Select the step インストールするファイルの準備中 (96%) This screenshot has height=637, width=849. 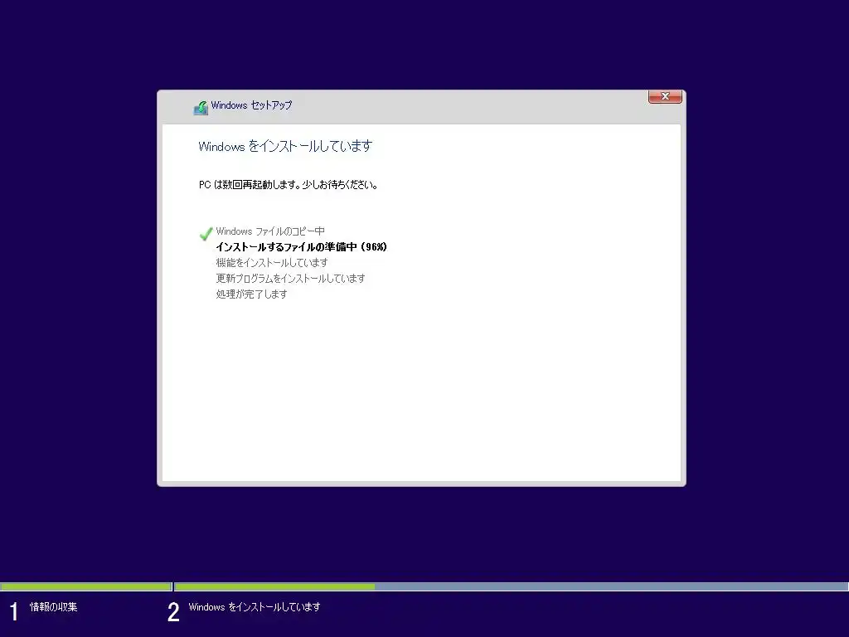(302, 247)
